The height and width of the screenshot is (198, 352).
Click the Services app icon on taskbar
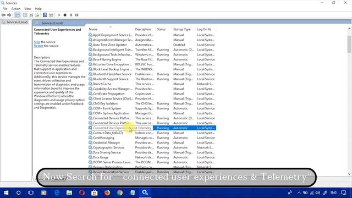[145, 193]
